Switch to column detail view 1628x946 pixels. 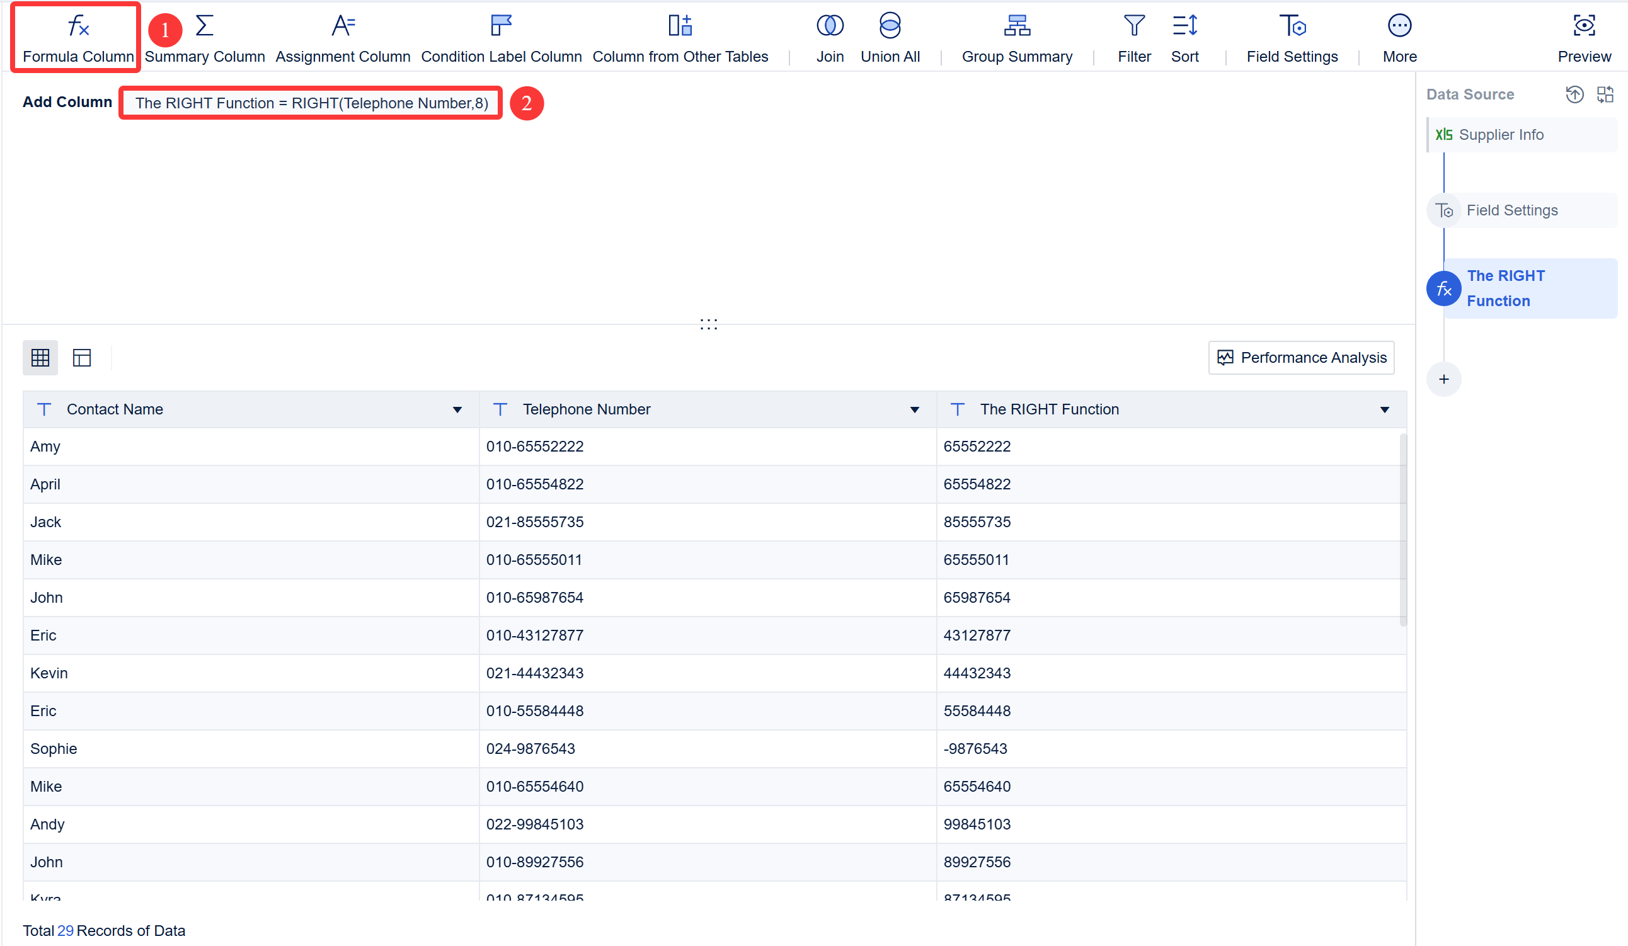[81, 357]
